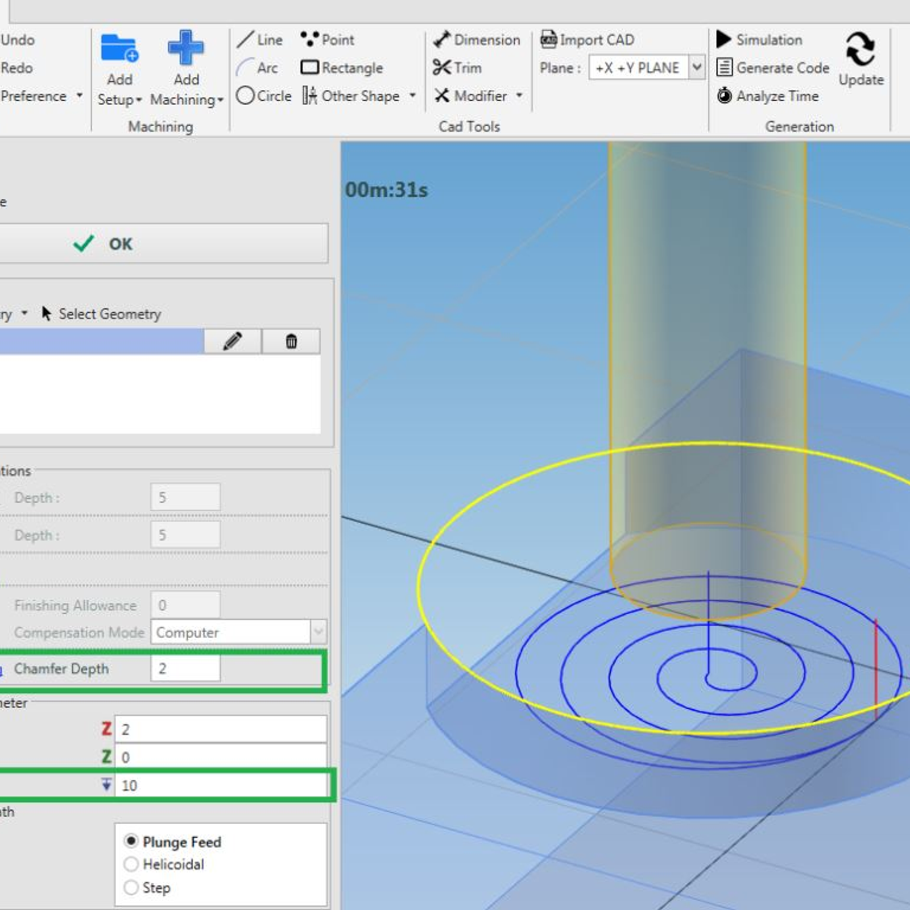
Task: Expand the Add Setup dropdown arrow
Action: pos(138,100)
